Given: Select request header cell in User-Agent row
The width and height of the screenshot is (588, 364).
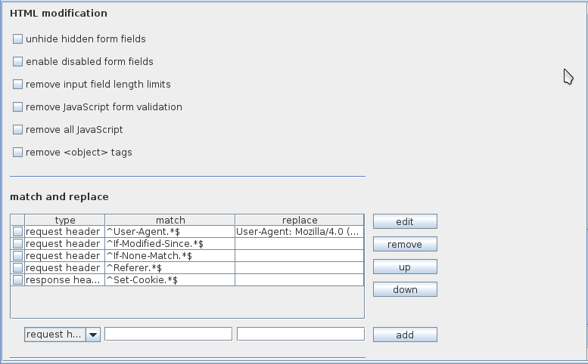Looking at the screenshot, I should coord(64,232).
